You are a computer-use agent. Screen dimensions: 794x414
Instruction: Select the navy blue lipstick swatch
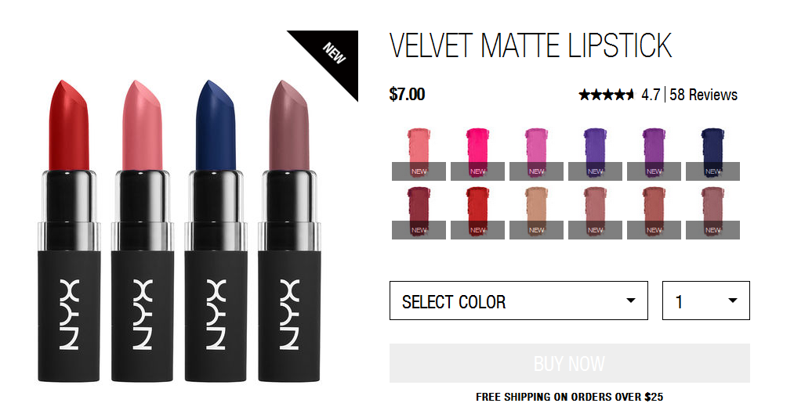pos(712,153)
